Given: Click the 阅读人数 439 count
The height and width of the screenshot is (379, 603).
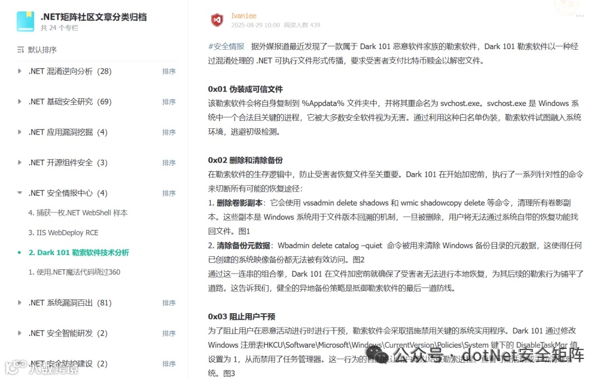Looking at the screenshot, I should (302, 25).
